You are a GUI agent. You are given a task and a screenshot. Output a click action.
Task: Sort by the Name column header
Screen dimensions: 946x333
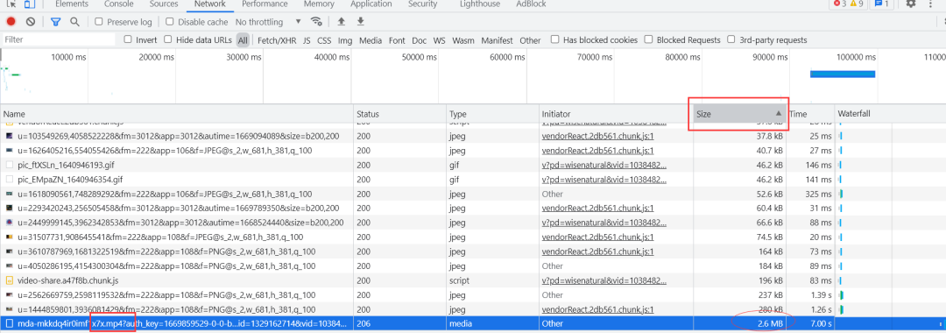177,113
